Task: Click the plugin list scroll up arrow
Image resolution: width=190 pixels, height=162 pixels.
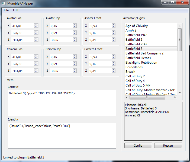Action: pyautogui.click(x=180, y=26)
